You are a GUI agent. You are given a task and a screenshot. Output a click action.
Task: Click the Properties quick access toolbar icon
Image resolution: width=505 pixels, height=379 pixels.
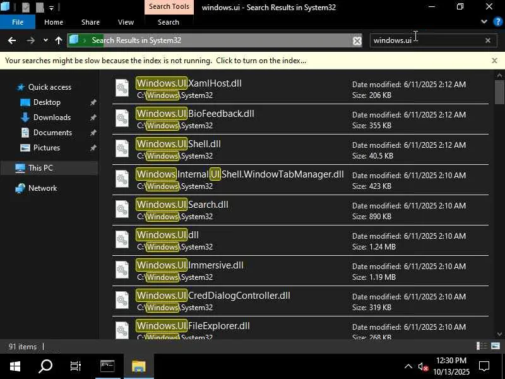click(26, 7)
